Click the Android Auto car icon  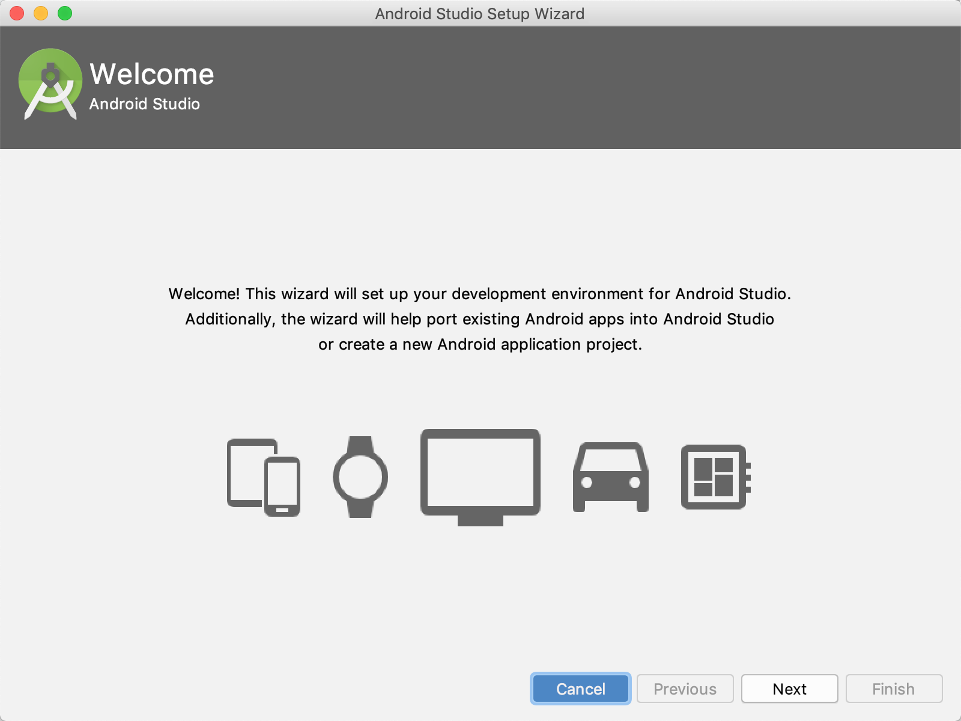pyautogui.click(x=611, y=477)
